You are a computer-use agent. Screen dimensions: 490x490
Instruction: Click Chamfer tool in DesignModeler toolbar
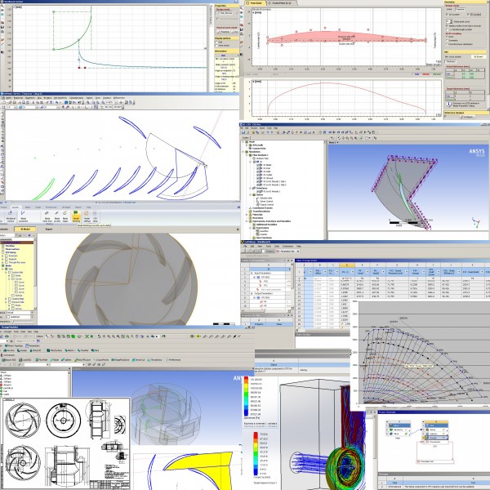(82, 350)
